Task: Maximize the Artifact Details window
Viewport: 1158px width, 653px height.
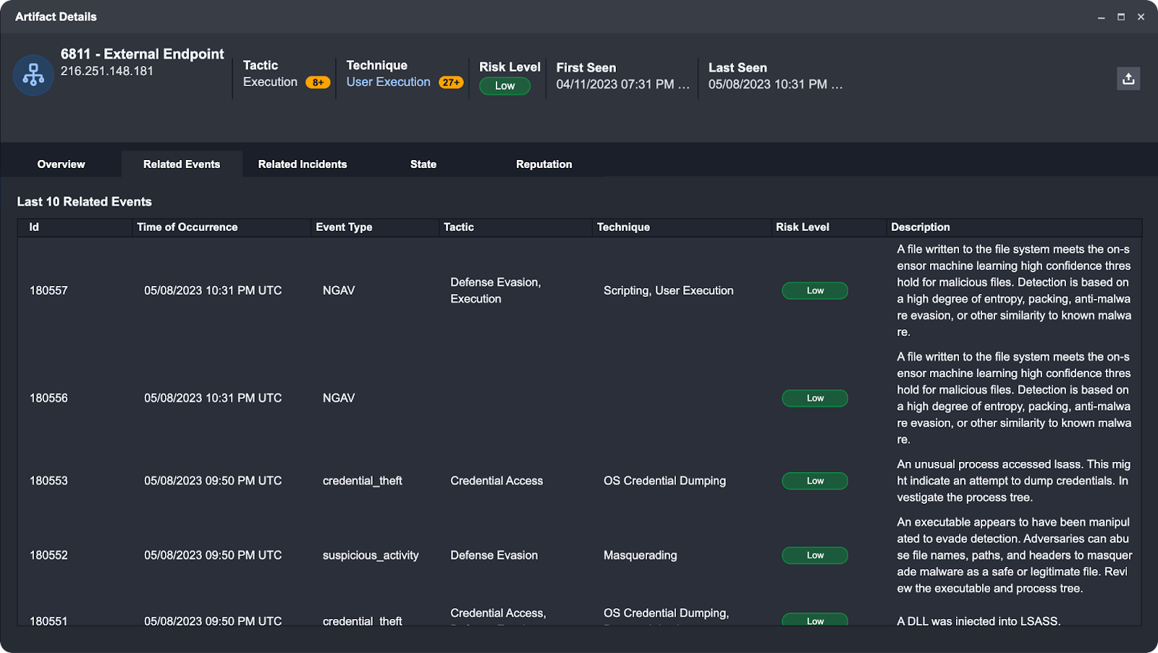Action: (1121, 17)
